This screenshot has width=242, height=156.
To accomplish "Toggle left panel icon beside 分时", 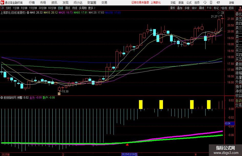I will coord(2,8).
